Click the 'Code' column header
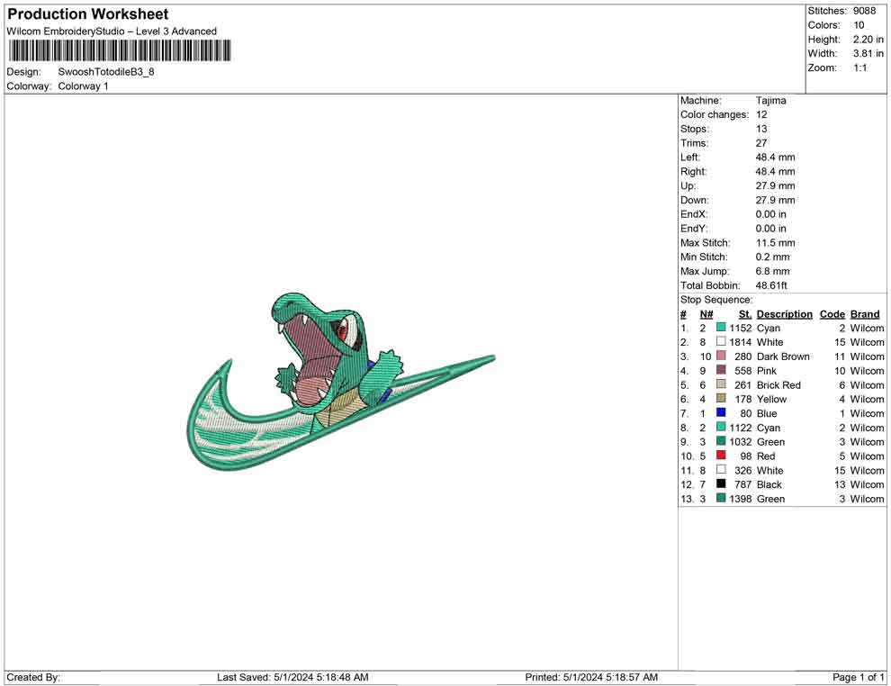The height and width of the screenshot is (686, 891). pyautogui.click(x=832, y=314)
